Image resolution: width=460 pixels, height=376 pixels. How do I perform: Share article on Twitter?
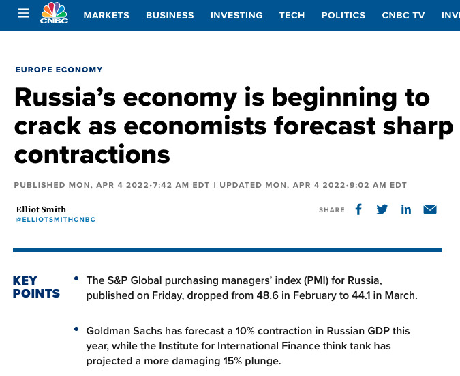382,209
